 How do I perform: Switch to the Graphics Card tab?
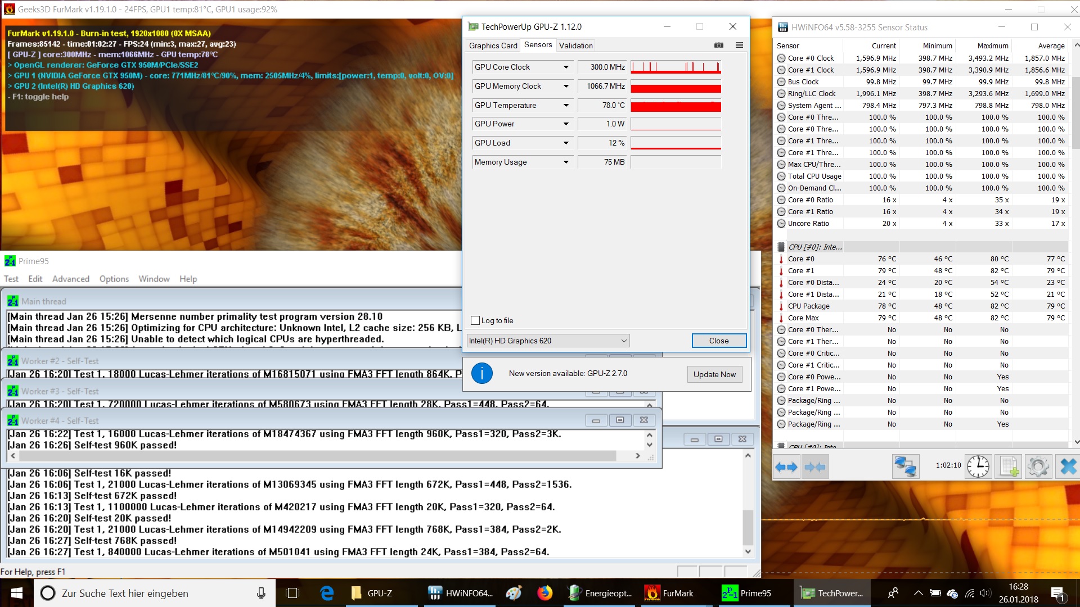(x=493, y=46)
